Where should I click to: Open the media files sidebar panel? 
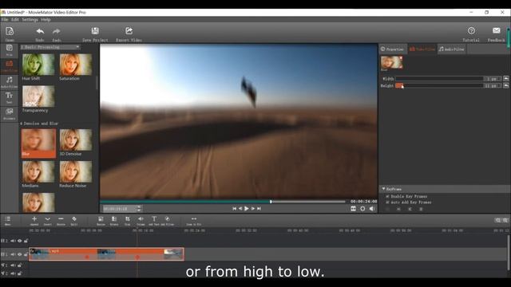(x=9, y=49)
